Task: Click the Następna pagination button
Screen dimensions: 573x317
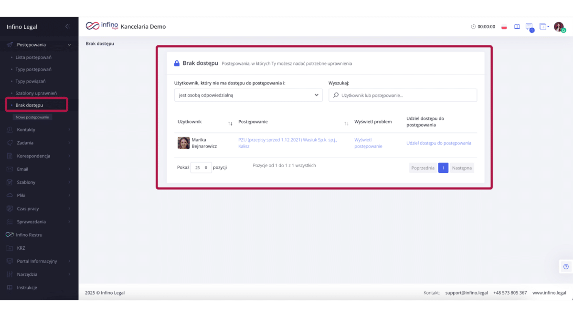Action: pyautogui.click(x=462, y=168)
